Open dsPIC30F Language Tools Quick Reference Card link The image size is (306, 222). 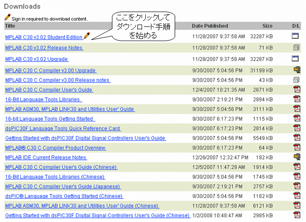tap(63, 128)
